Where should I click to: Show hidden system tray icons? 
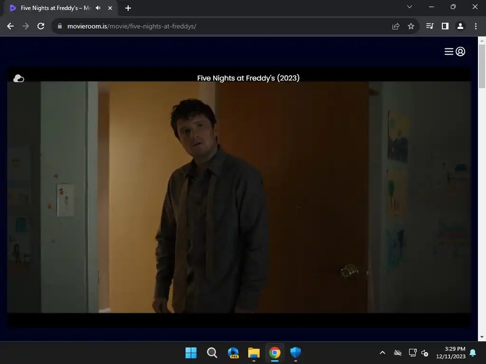tap(383, 353)
